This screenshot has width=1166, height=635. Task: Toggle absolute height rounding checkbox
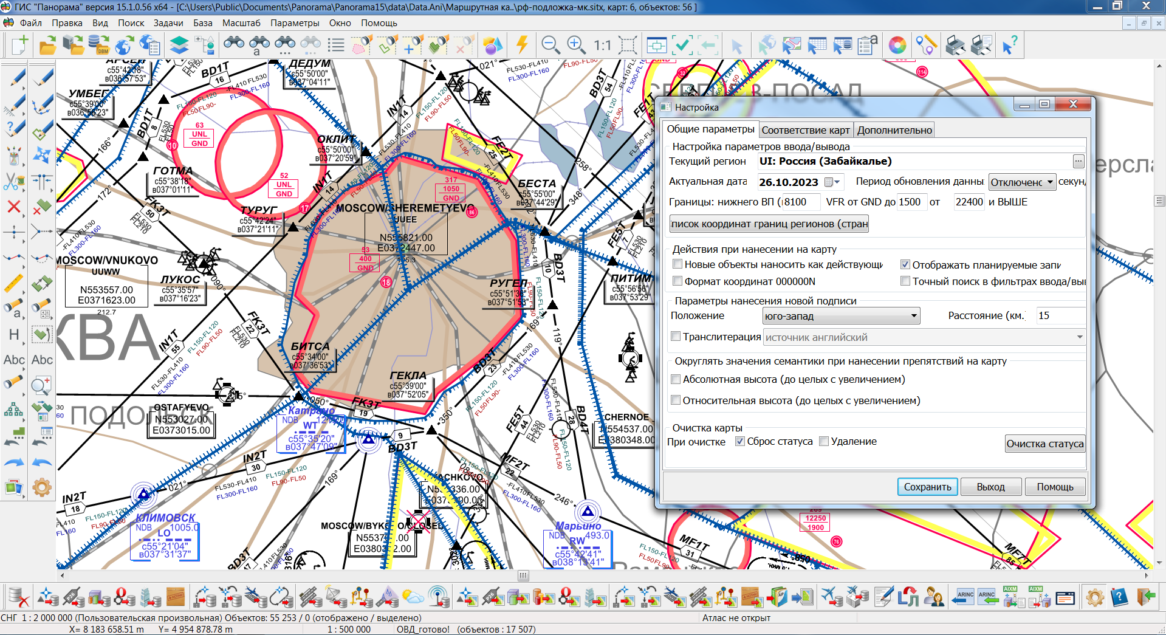[x=676, y=379]
